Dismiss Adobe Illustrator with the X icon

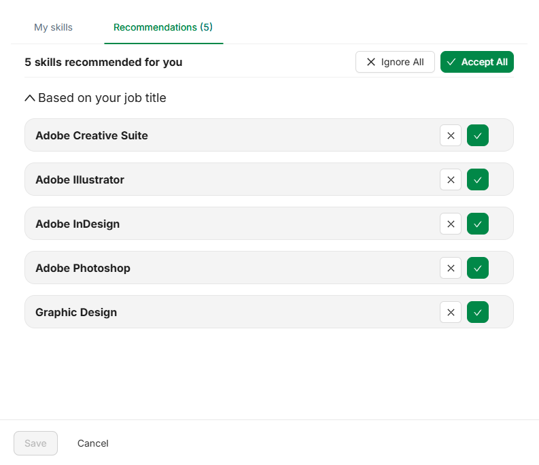click(451, 179)
